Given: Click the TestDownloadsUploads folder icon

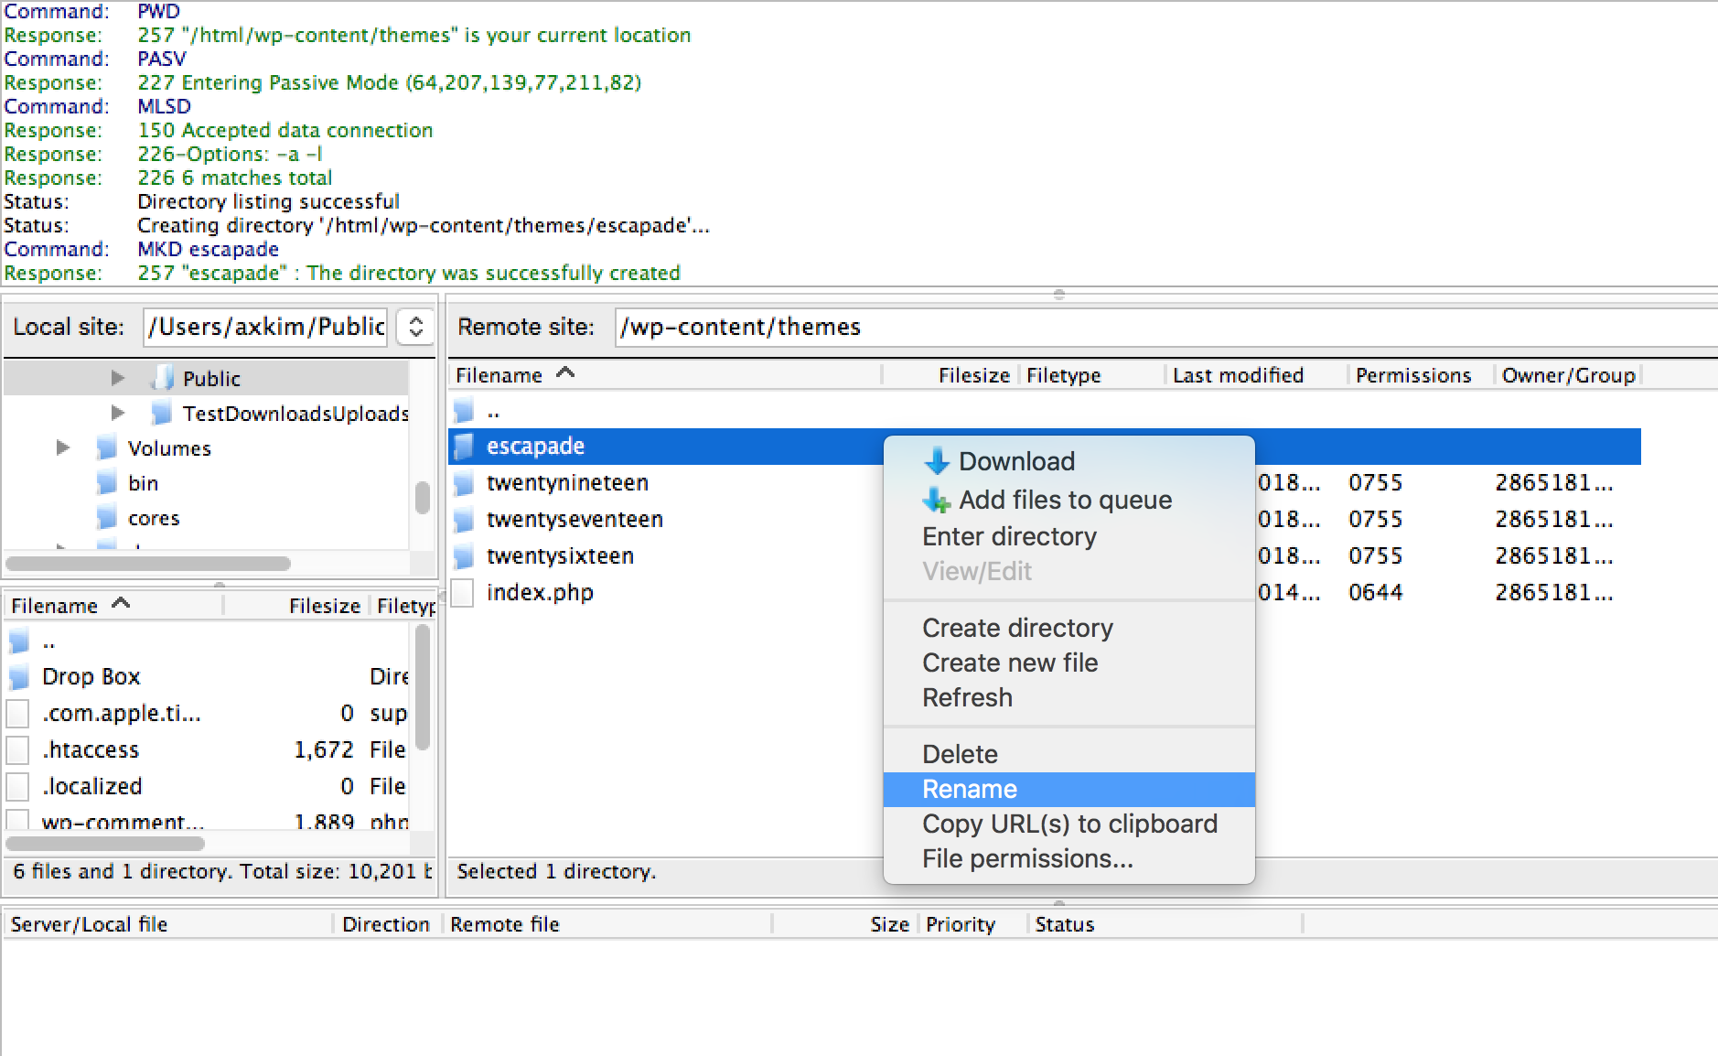Looking at the screenshot, I should point(162,413).
